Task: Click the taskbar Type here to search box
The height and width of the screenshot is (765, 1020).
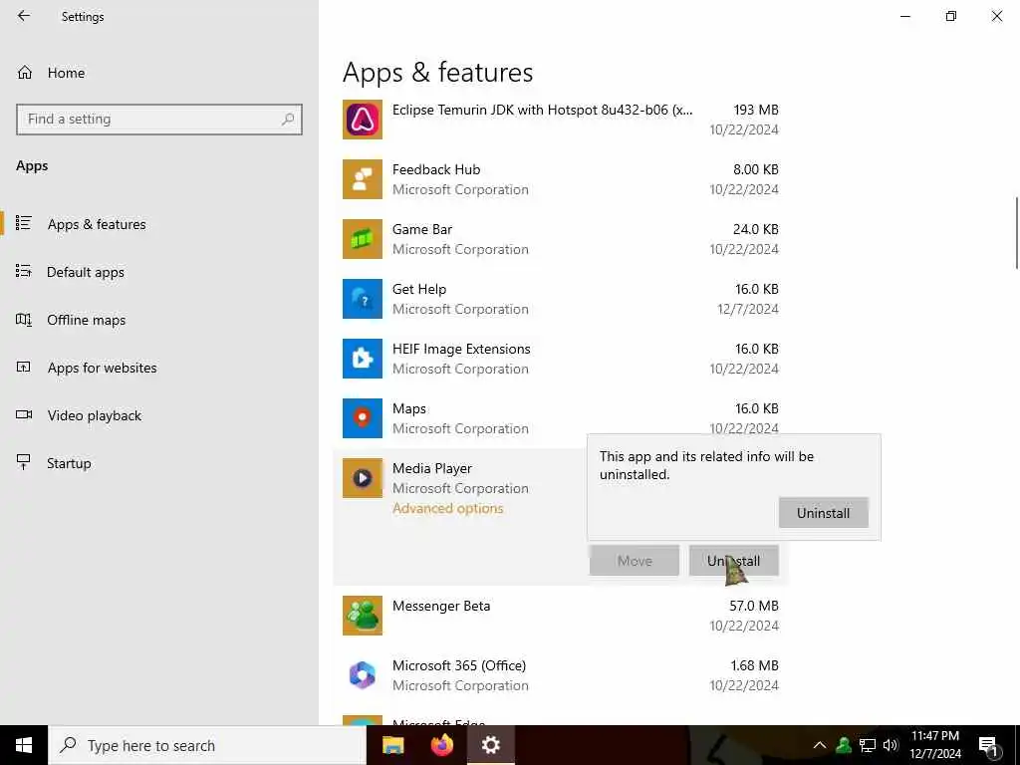Action: 207,745
